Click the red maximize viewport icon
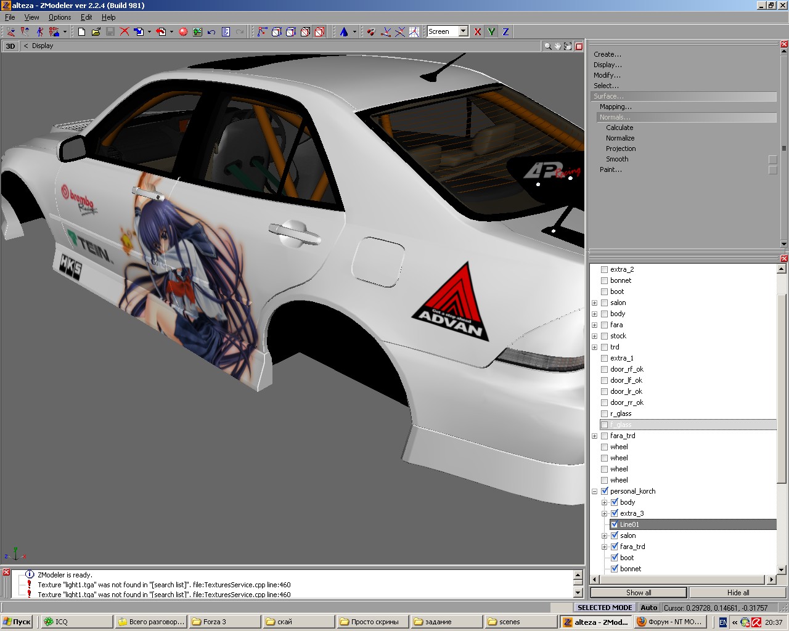 579,46
